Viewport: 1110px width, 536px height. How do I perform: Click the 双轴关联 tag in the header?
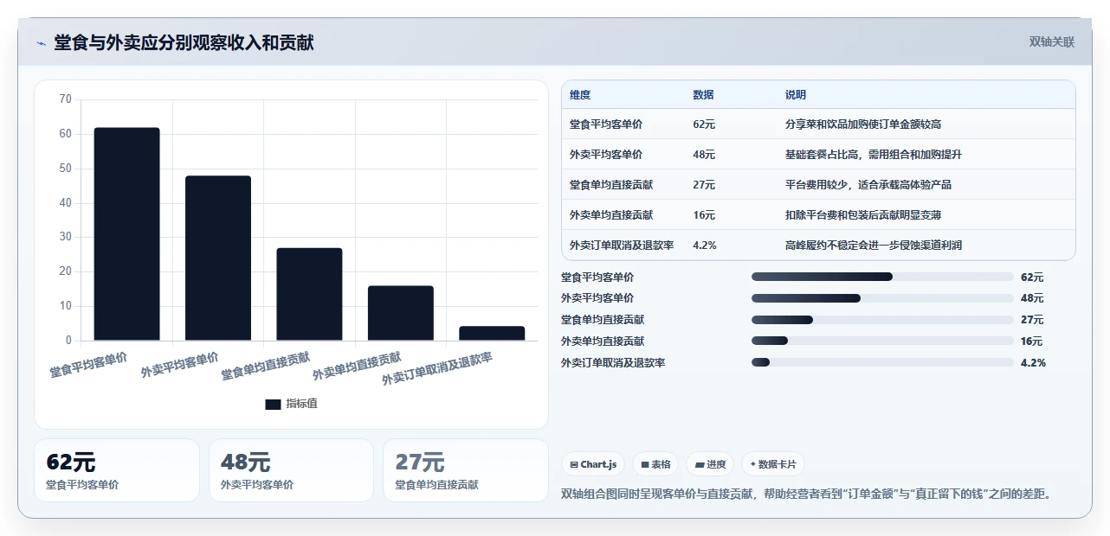pyautogui.click(x=1052, y=42)
